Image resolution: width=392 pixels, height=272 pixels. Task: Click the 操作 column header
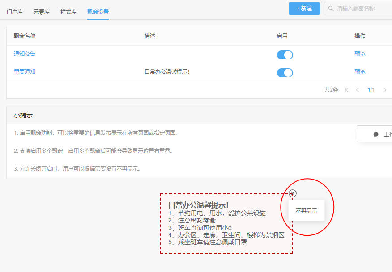tap(360, 36)
